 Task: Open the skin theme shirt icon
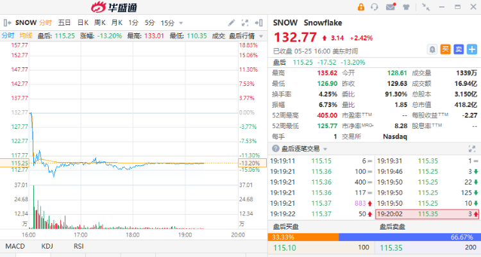[406, 7]
